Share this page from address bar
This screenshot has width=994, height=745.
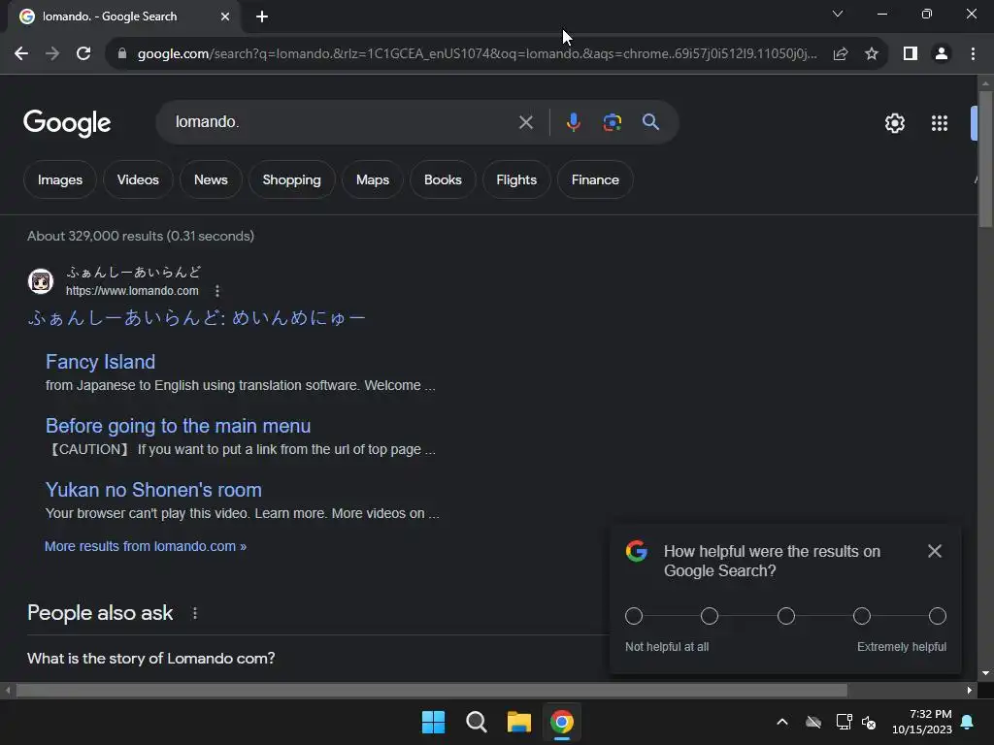click(x=841, y=54)
